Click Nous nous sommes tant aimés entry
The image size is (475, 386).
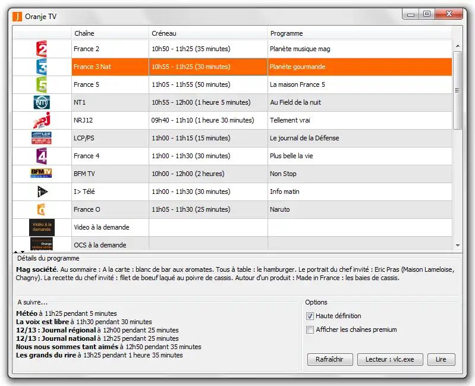click(108, 347)
